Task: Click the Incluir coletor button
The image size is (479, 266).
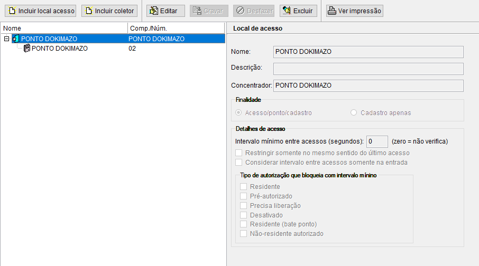Action: pos(110,11)
